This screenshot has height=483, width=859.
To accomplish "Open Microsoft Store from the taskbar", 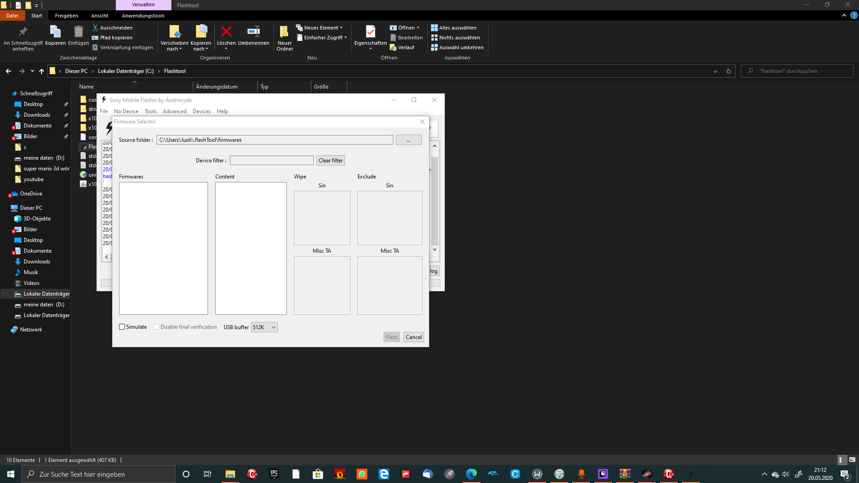I will [x=318, y=474].
